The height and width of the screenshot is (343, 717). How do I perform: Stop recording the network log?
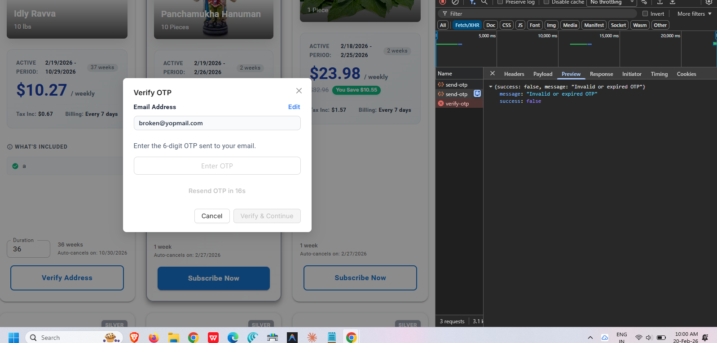click(443, 2)
